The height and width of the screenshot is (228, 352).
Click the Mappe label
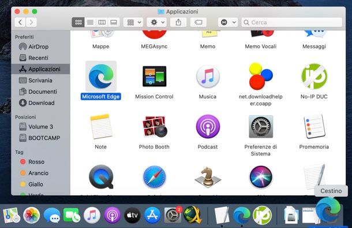[x=101, y=47]
